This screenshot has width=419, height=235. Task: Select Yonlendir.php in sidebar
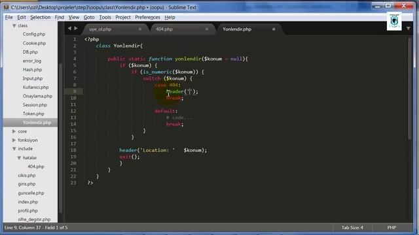click(x=37, y=123)
